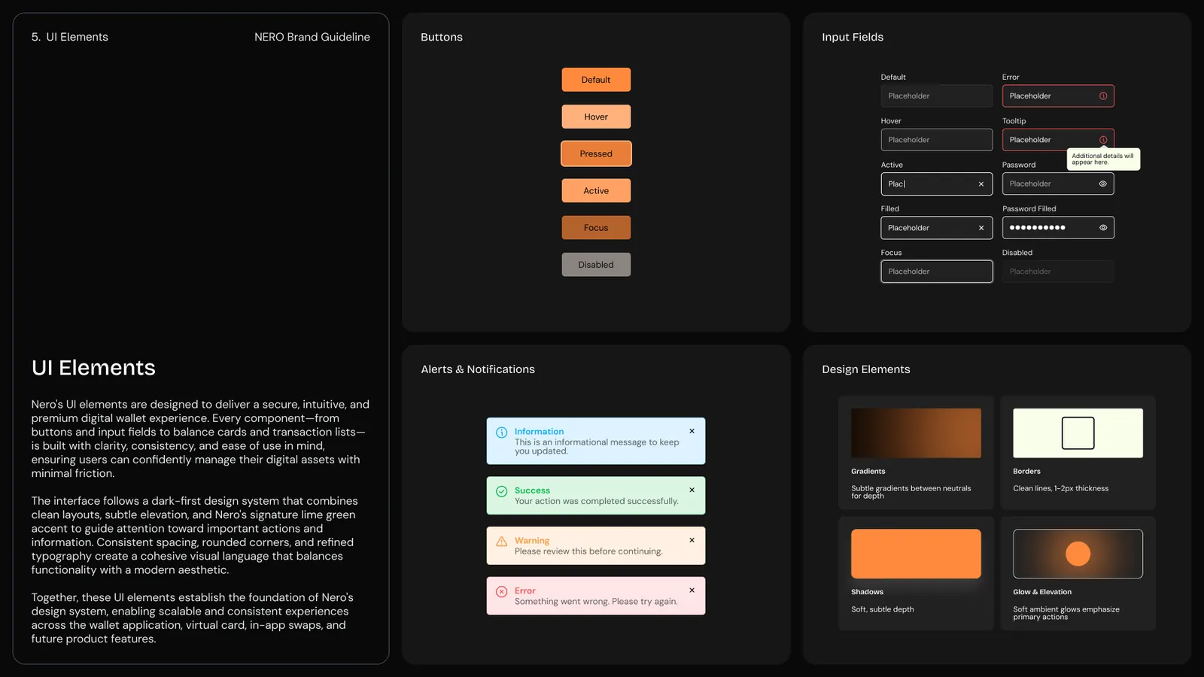The height and width of the screenshot is (677, 1204).
Task: Click the 'Please review this before continuing.' text
Action: [588, 551]
